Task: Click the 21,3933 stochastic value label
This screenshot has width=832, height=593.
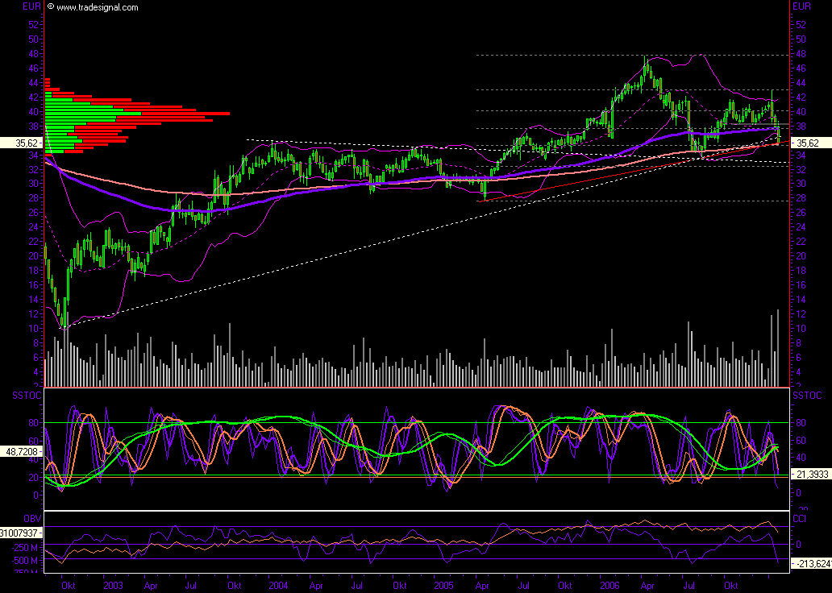Action: click(x=810, y=477)
